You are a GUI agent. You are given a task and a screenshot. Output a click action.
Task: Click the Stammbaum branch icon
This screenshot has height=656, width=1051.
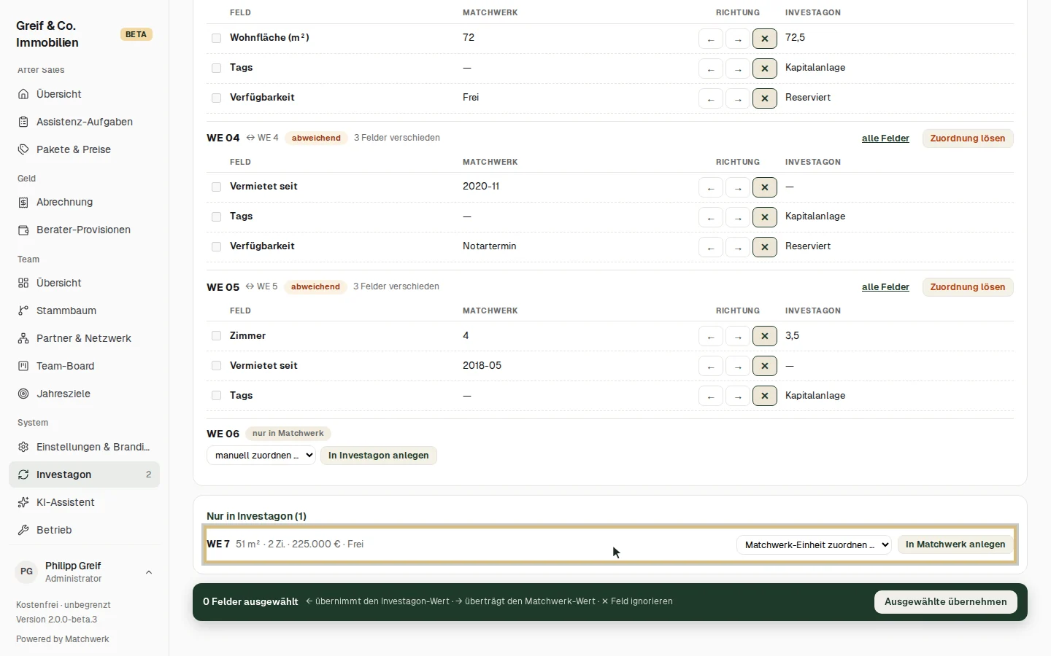pos(23,311)
